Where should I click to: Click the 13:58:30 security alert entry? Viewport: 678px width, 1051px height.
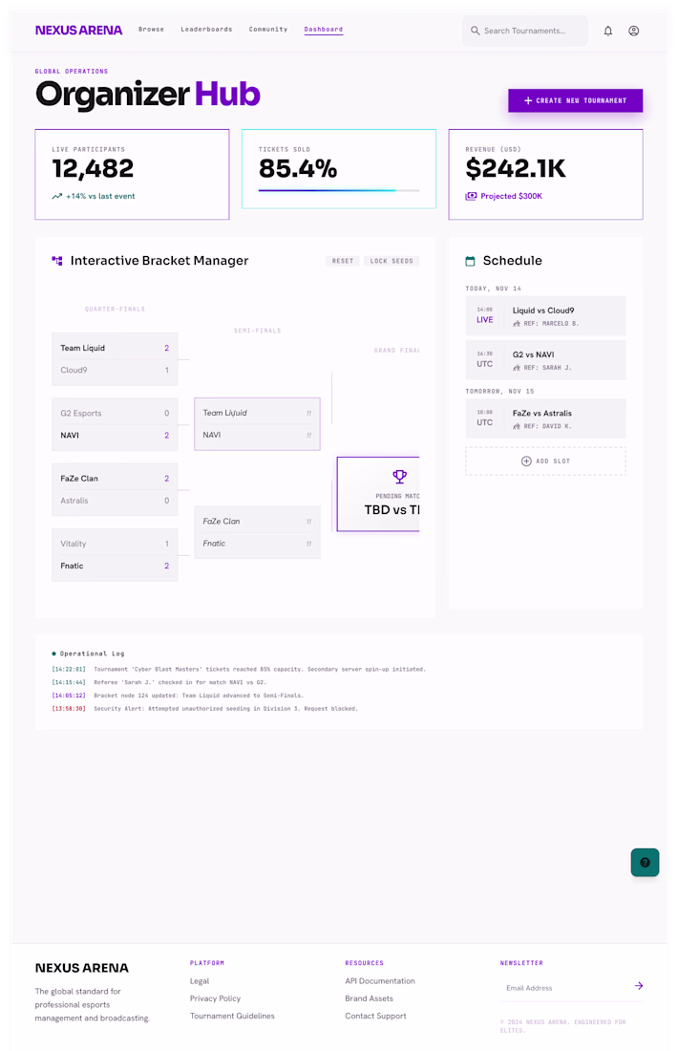pyautogui.click(x=205, y=709)
